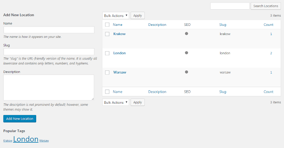Viewport: 284px width, 148px height.
Task: Open the London count link showing 2
Action: point(271,53)
